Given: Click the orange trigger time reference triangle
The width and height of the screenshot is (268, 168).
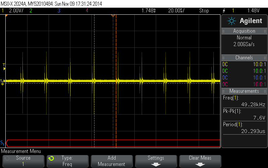Looking at the screenshot, I should pos(113,16).
